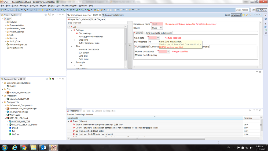The width and height of the screenshot is (268, 151).
Task: Switch to the Methods tab
Action: [x=86, y=19]
